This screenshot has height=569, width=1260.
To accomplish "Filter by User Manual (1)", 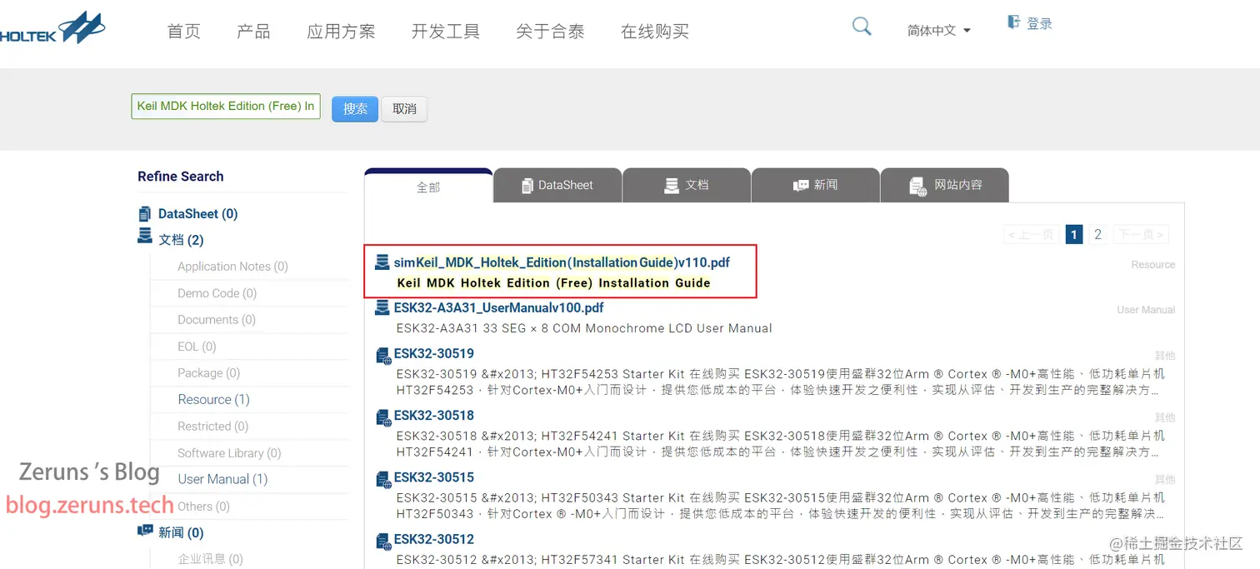I will (222, 479).
